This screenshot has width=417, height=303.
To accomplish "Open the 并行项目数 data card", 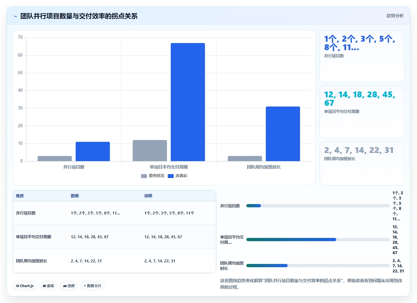I will [x=362, y=56].
